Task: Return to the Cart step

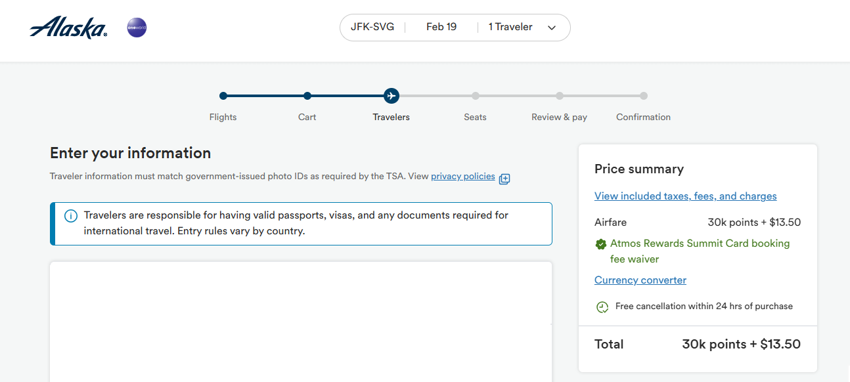Action: (307, 117)
